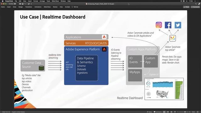Open the Edit menu

click(20, 1)
